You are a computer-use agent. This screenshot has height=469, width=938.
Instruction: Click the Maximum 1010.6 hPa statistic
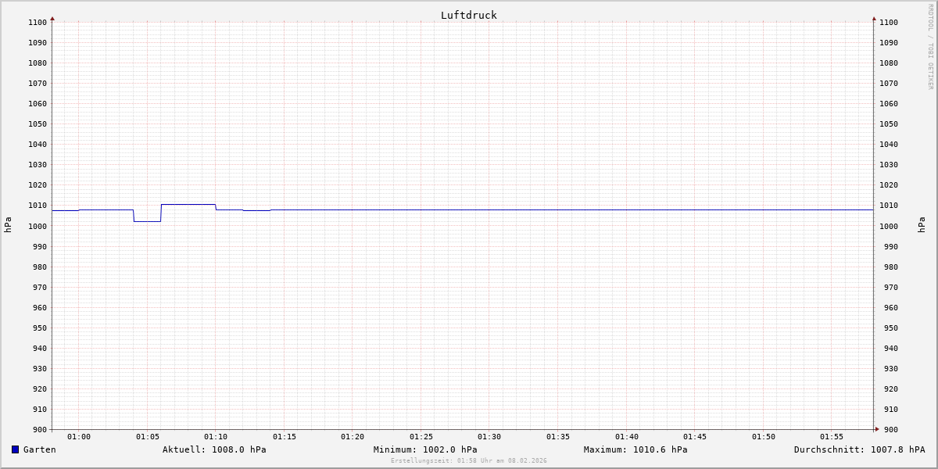pyautogui.click(x=635, y=449)
